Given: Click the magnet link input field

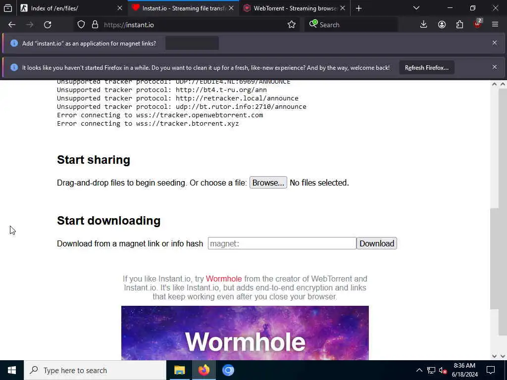Looking at the screenshot, I should pos(282,243).
